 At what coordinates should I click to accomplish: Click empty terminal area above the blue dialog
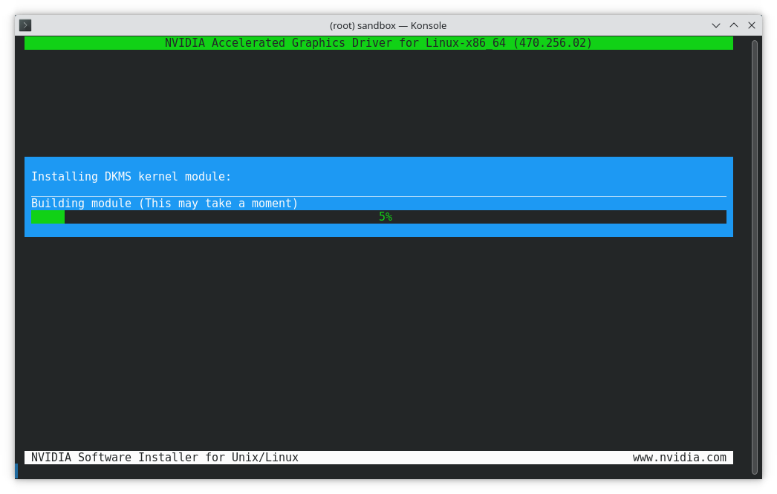[x=379, y=104]
